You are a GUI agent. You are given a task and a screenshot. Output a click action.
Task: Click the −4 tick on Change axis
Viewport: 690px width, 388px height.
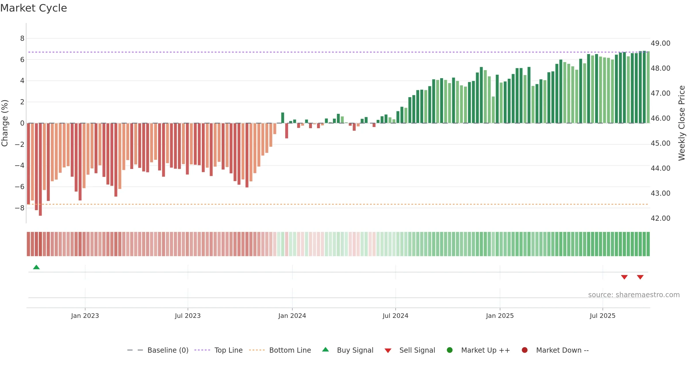coord(20,166)
